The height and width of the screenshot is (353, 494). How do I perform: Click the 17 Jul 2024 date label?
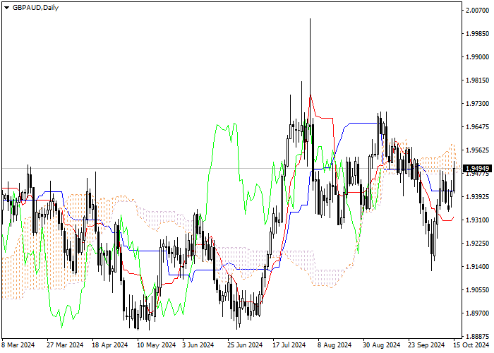289,345
